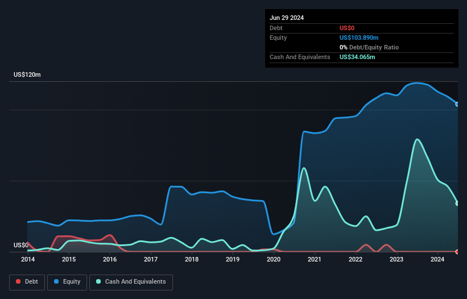Click the 2021 x-axis label
Screen dimensions: 467x299
click(315, 259)
